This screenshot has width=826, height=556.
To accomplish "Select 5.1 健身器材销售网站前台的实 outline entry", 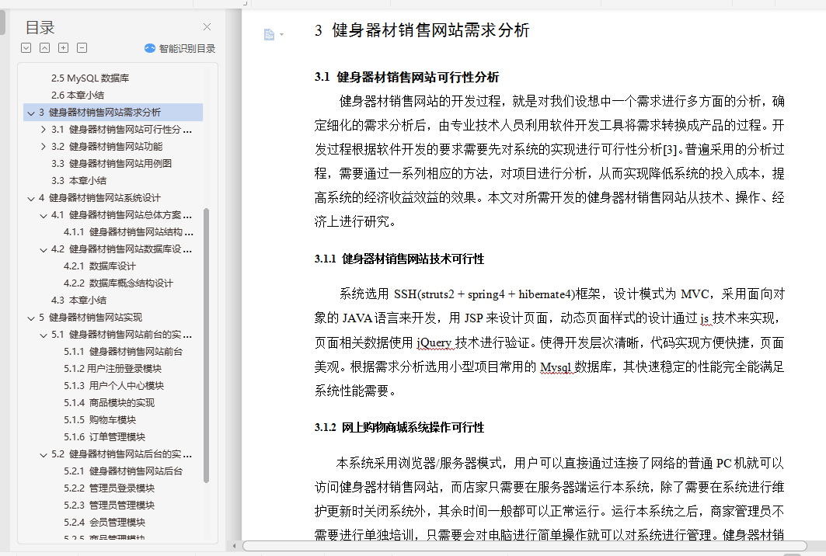I will coord(122,335).
